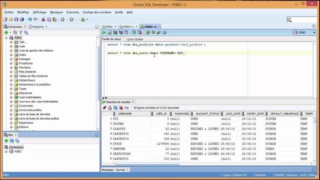Select the Vues matérialisées tree item
This screenshot has height=180, width=320.
[x=30, y=97]
